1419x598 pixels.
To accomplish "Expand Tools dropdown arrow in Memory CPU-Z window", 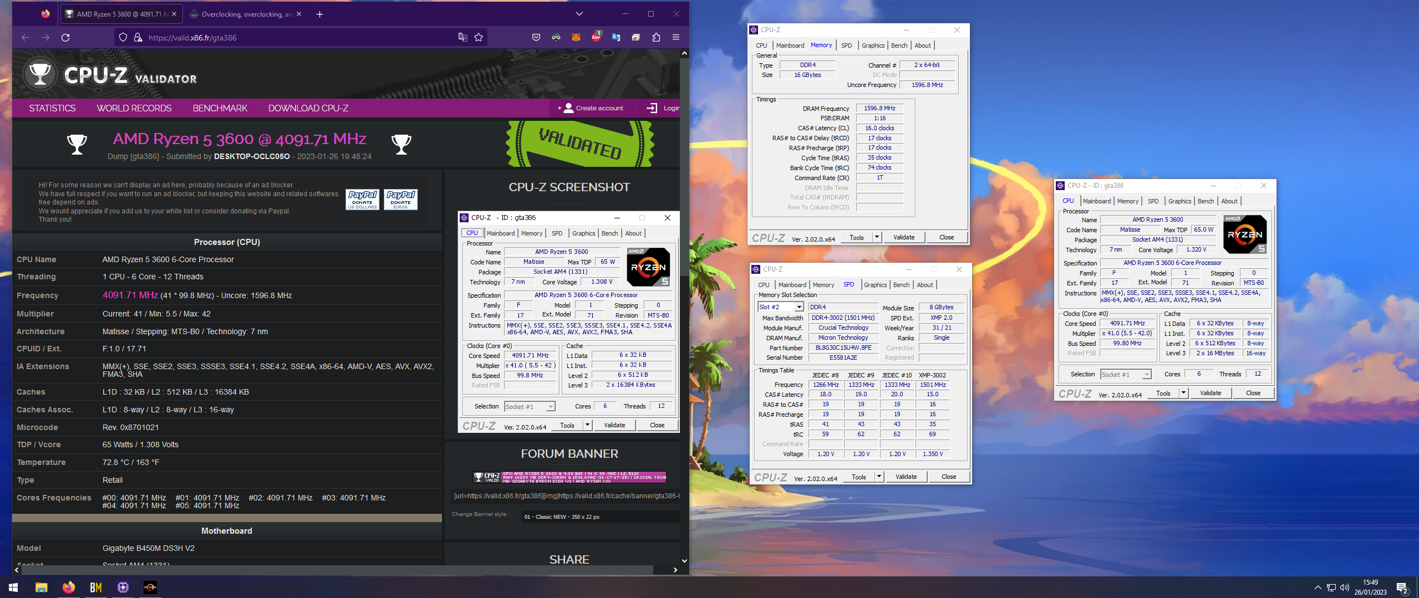I will click(x=877, y=237).
